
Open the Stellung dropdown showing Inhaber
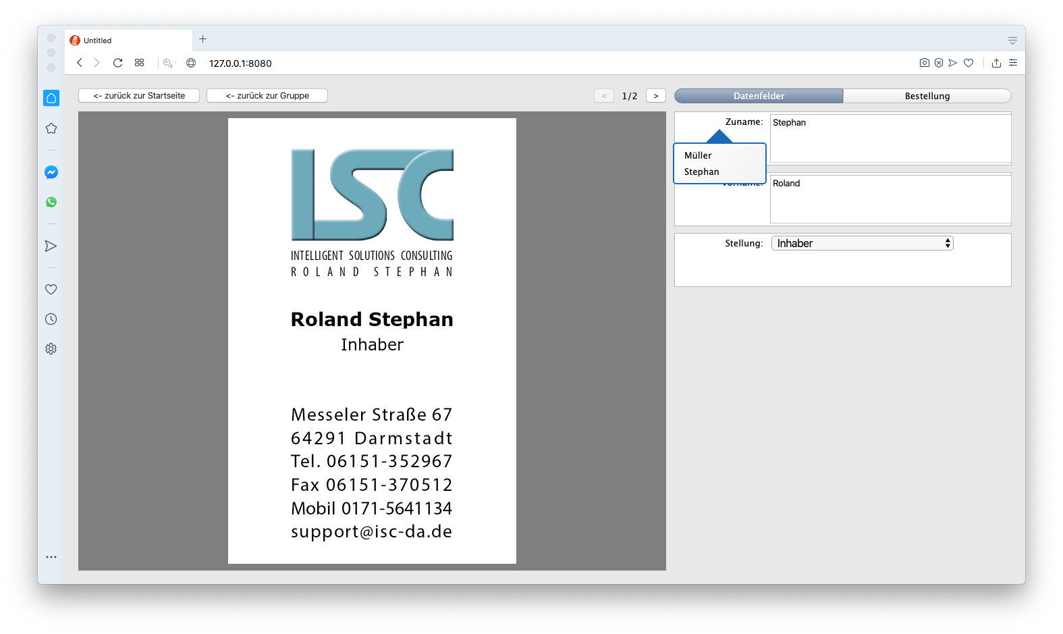click(863, 243)
